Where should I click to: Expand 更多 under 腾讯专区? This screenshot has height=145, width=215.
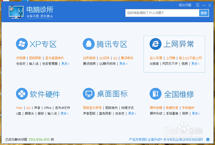point(123,64)
